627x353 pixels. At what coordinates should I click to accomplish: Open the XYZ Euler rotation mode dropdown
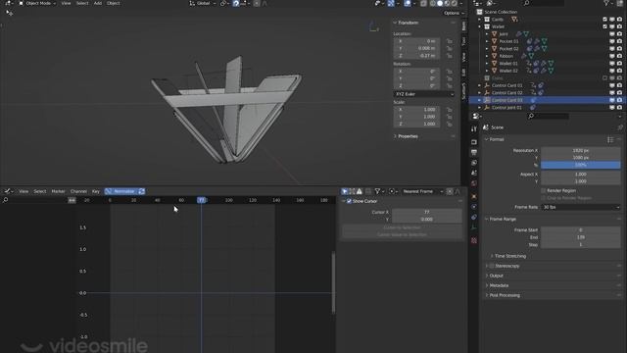coord(424,94)
